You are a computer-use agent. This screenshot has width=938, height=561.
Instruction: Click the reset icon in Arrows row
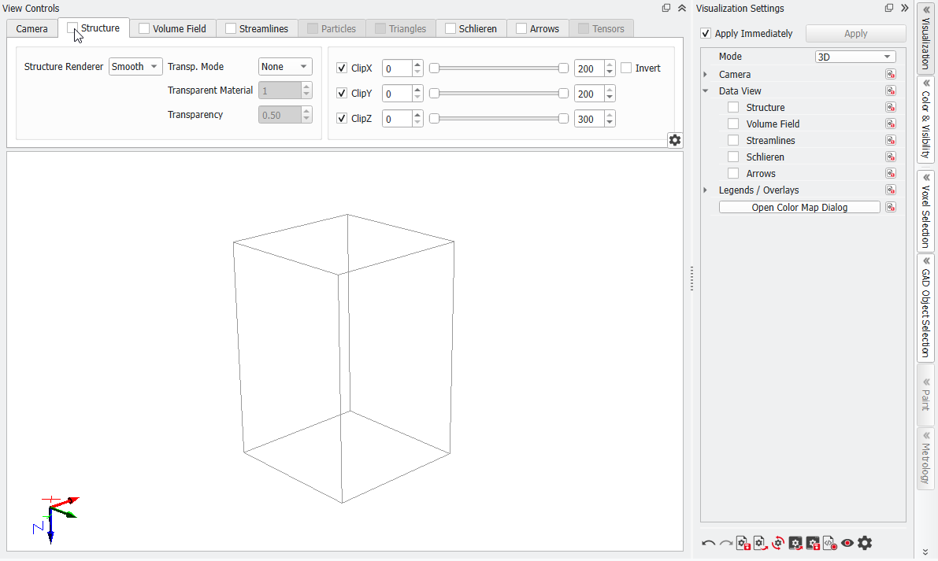[891, 173]
